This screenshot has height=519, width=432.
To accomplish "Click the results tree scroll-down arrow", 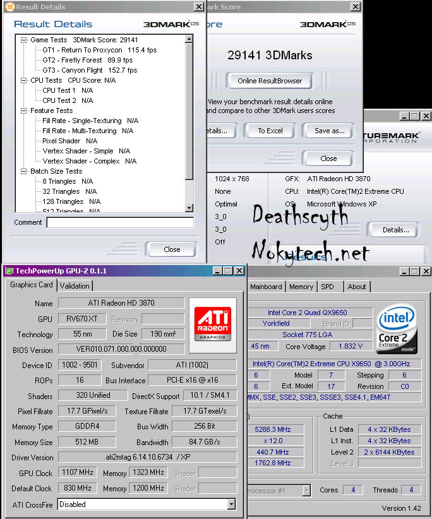I will click(x=189, y=208).
